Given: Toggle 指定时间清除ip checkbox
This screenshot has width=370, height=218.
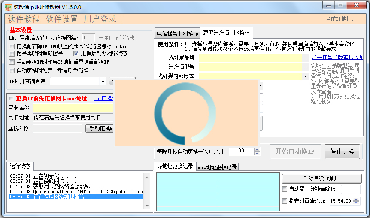Looking at the screenshot, I should click(285, 201).
